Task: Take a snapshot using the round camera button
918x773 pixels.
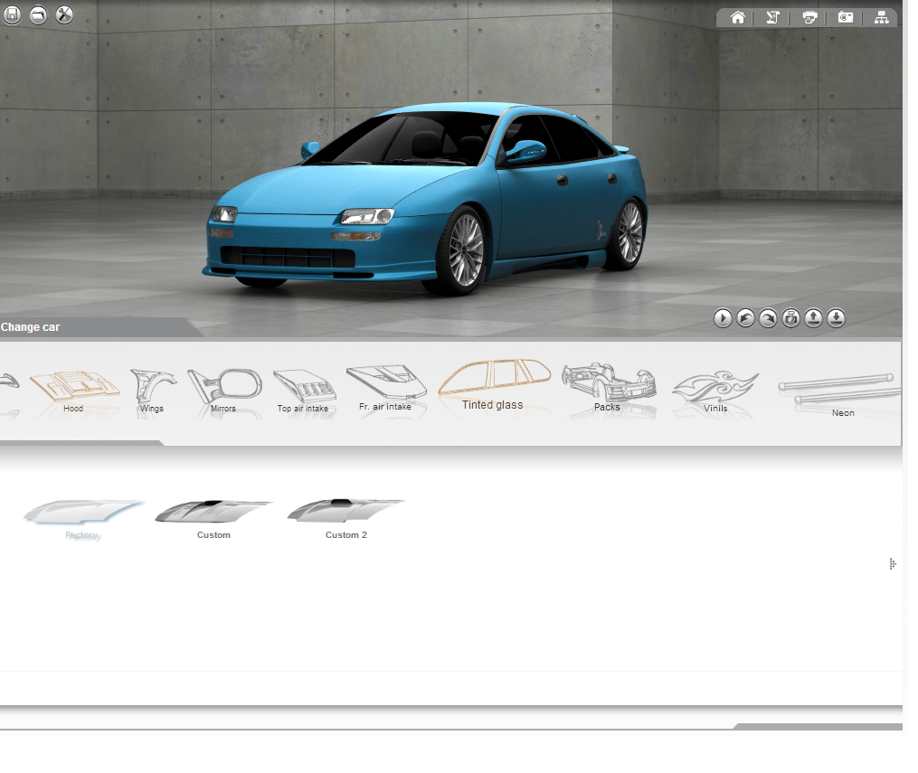Action: pyautogui.click(x=790, y=318)
